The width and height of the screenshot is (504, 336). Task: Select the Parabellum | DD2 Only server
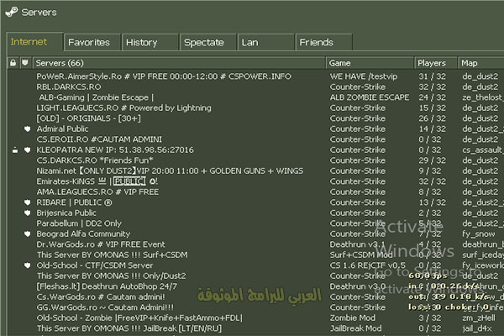tap(79, 223)
